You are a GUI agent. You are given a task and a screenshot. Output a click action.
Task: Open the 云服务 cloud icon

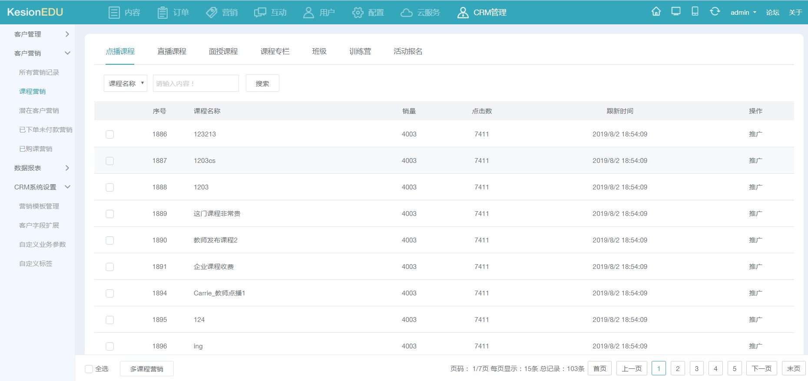pyautogui.click(x=407, y=13)
